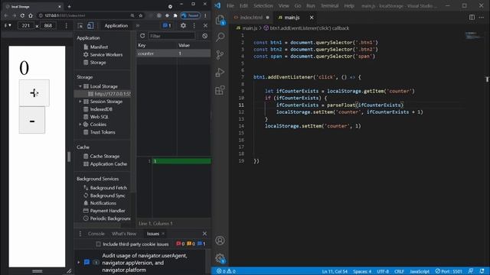Viewport: 490px width, 275px height.
Task: Refresh the local storage table
Action: 142,36
